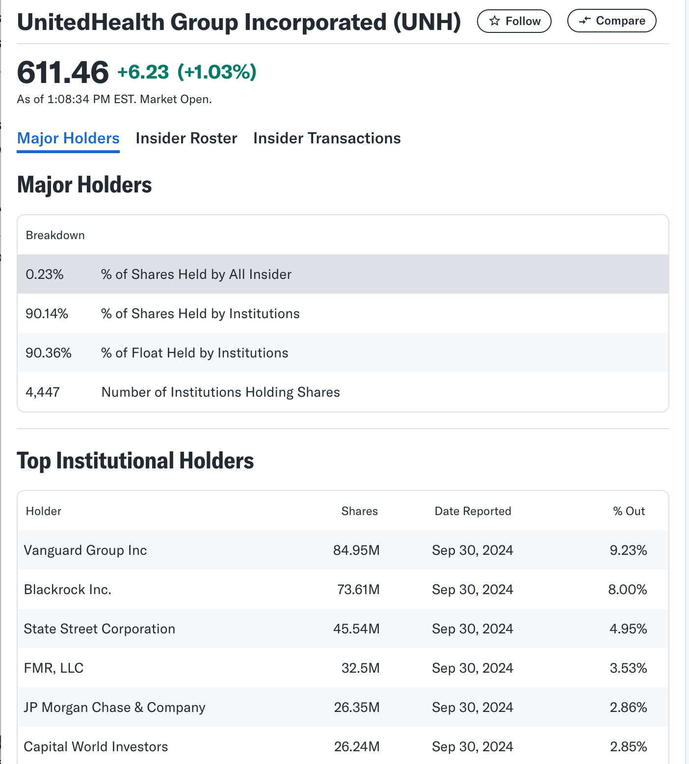The height and width of the screenshot is (764, 689).
Task: Click the % Out column header
Action: [x=629, y=511]
